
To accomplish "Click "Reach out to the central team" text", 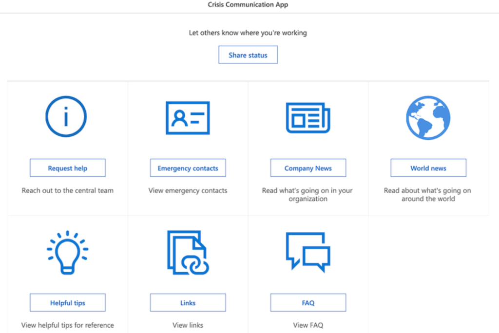I will 67,190.
